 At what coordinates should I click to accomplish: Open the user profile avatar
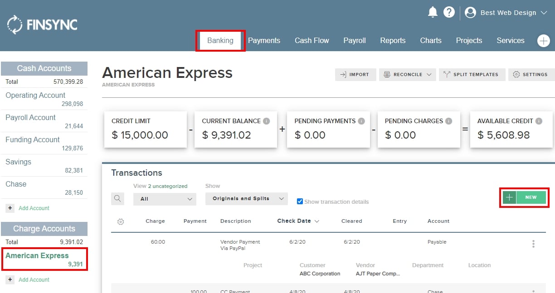click(x=470, y=13)
